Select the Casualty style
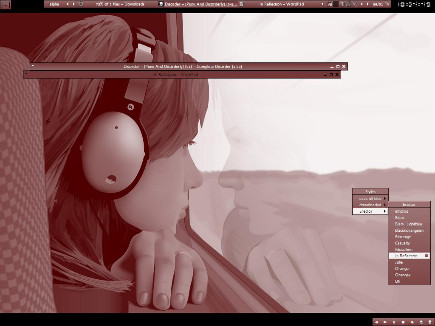 click(x=409, y=243)
